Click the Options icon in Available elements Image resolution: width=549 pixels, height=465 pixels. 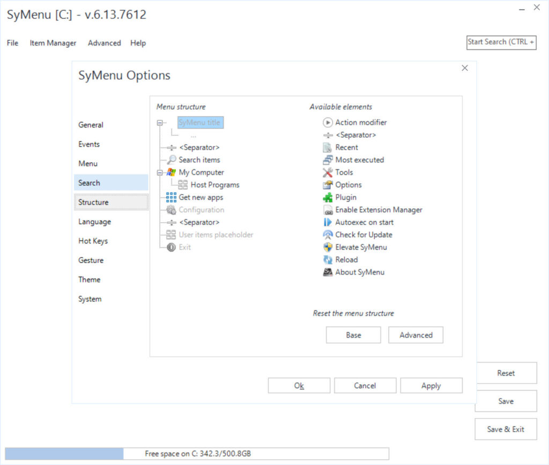[x=328, y=185]
